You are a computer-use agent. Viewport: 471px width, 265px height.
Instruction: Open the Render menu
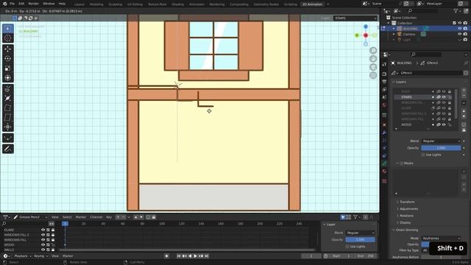tap(33, 4)
